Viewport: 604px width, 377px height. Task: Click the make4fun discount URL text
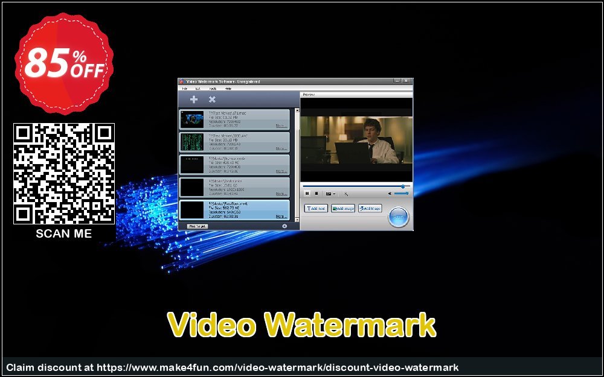point(277,367)
